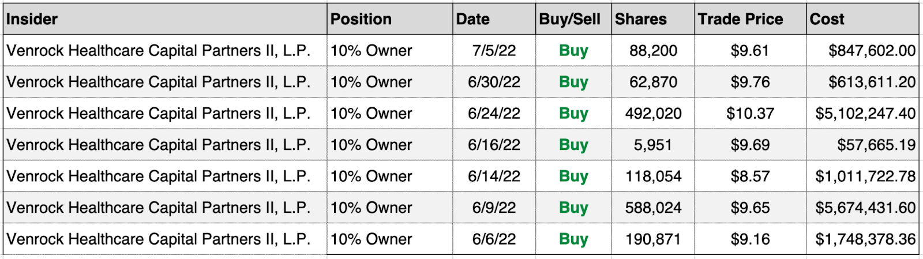The width and height of the screenshot is (923, 259).
Task: Click the 588,024 shares cell
Action: point(653,207)
